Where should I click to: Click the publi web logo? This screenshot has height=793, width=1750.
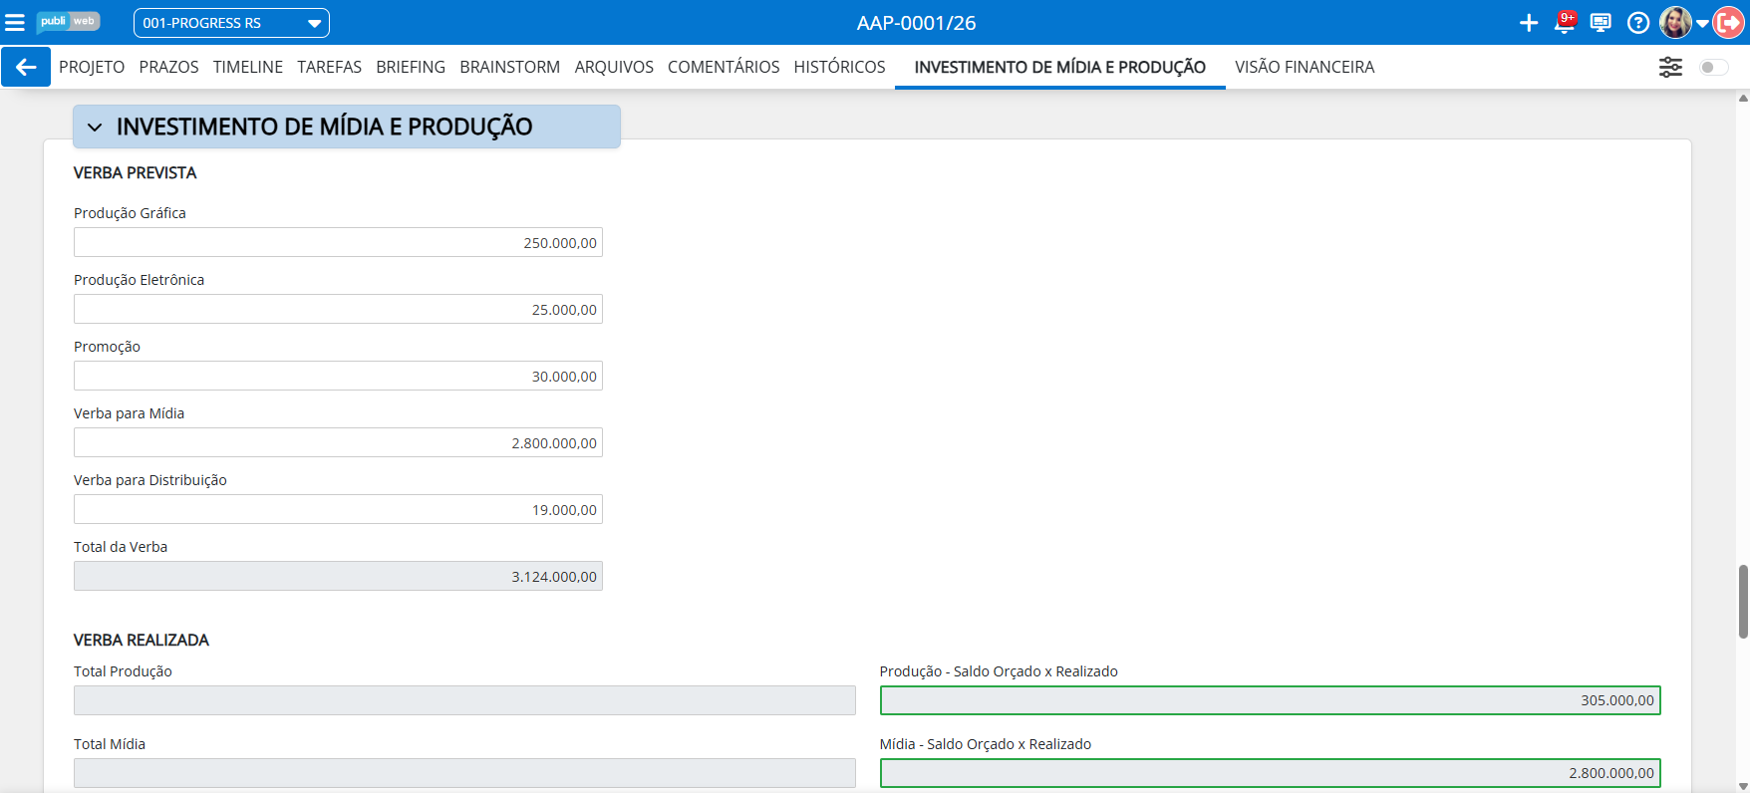click(x=68, y=22)
